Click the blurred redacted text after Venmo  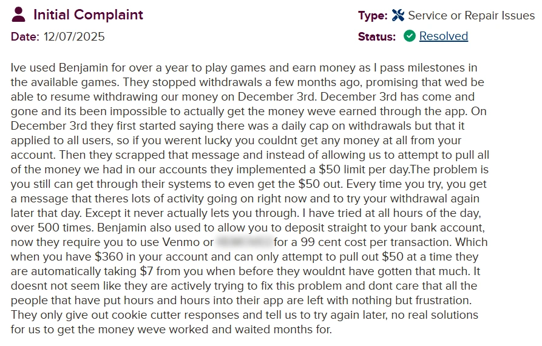[x=245, y=242]
